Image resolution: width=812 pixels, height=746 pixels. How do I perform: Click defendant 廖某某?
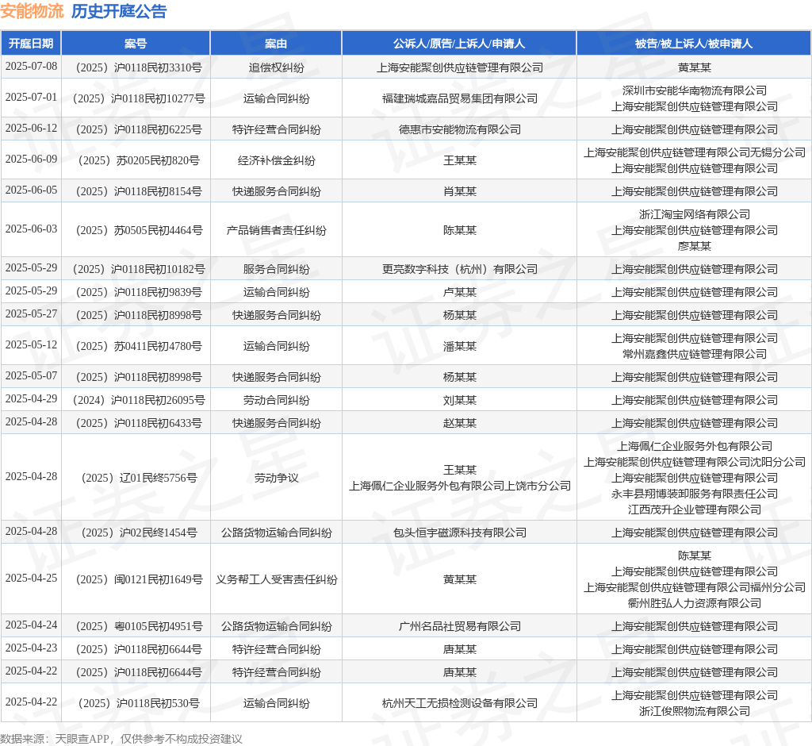(695, 246)
